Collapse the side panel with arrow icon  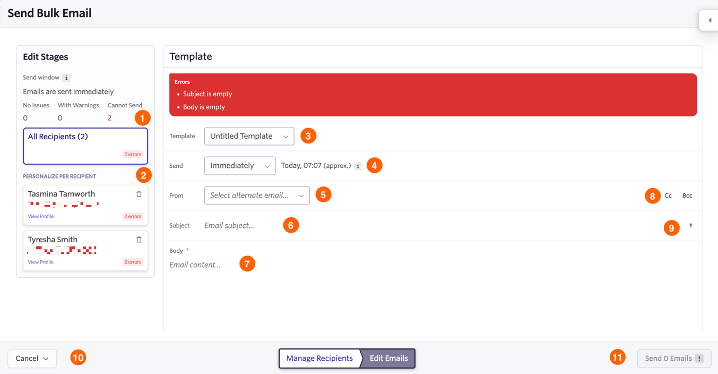(710, 21)
